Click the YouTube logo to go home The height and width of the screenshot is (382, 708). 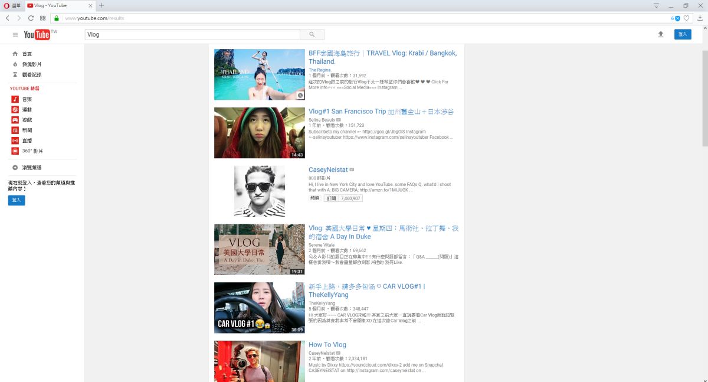click(x=37, y=34)
